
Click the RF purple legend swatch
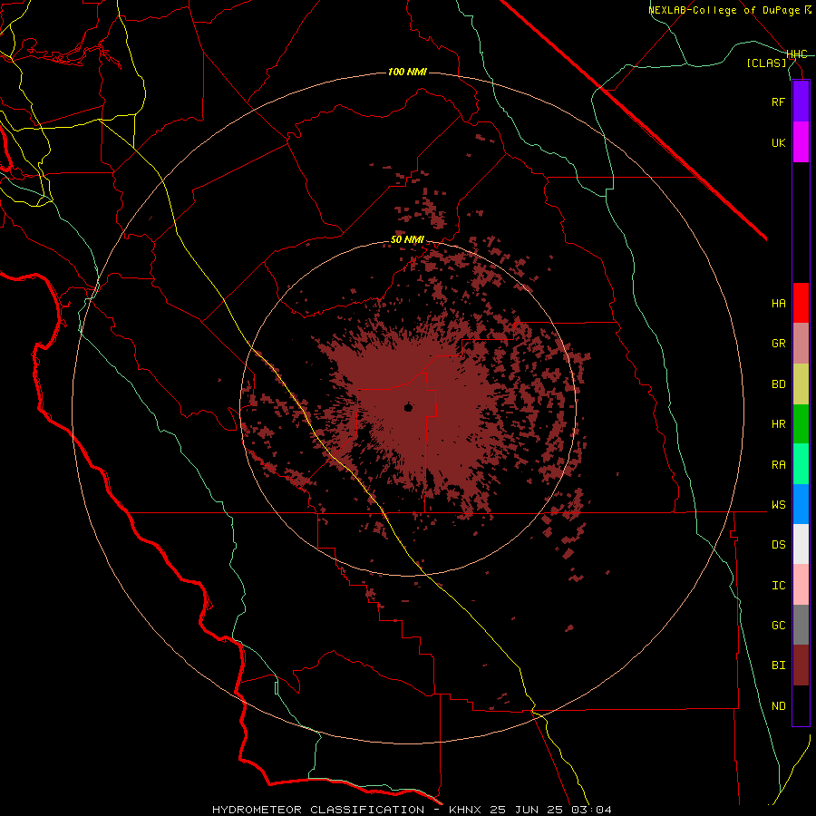801,102
